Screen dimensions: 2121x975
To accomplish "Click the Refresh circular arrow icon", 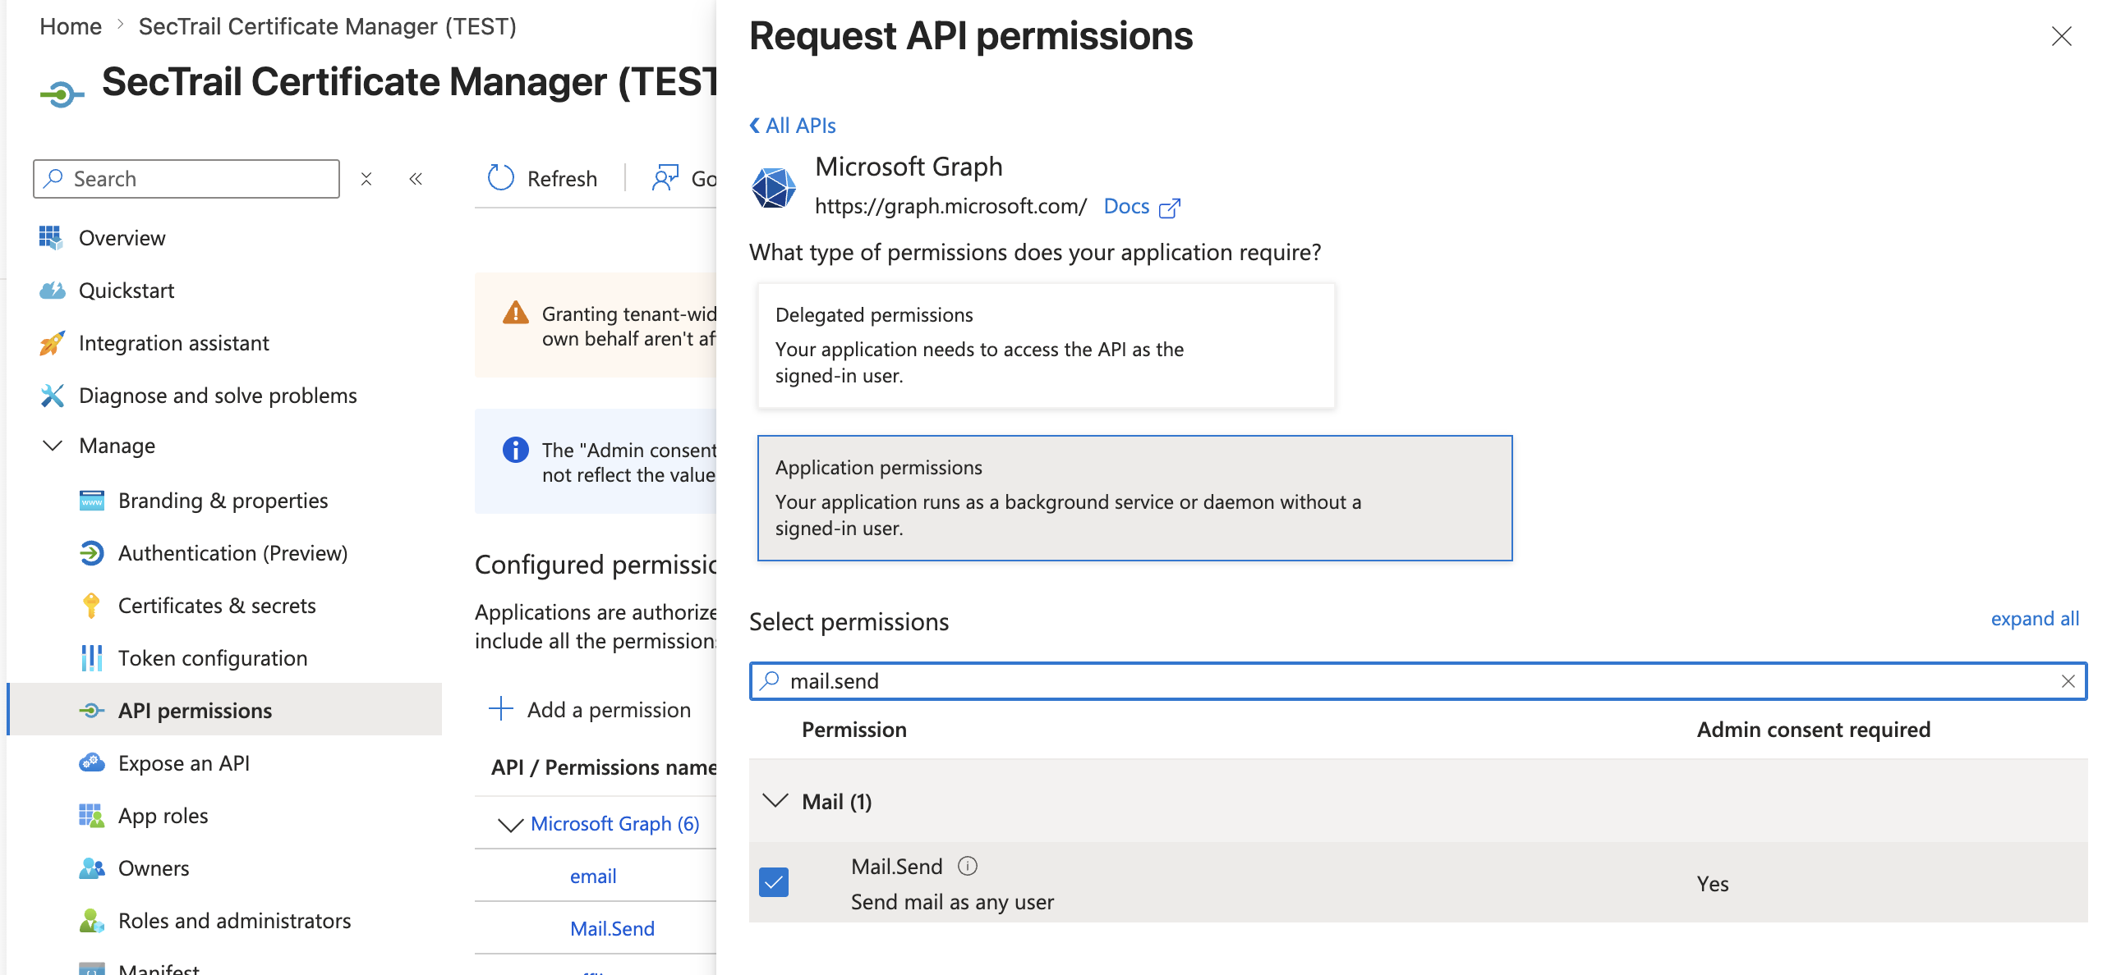I will [500, 178].
